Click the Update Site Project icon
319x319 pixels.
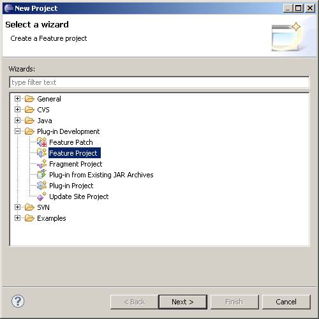[41, 197]
